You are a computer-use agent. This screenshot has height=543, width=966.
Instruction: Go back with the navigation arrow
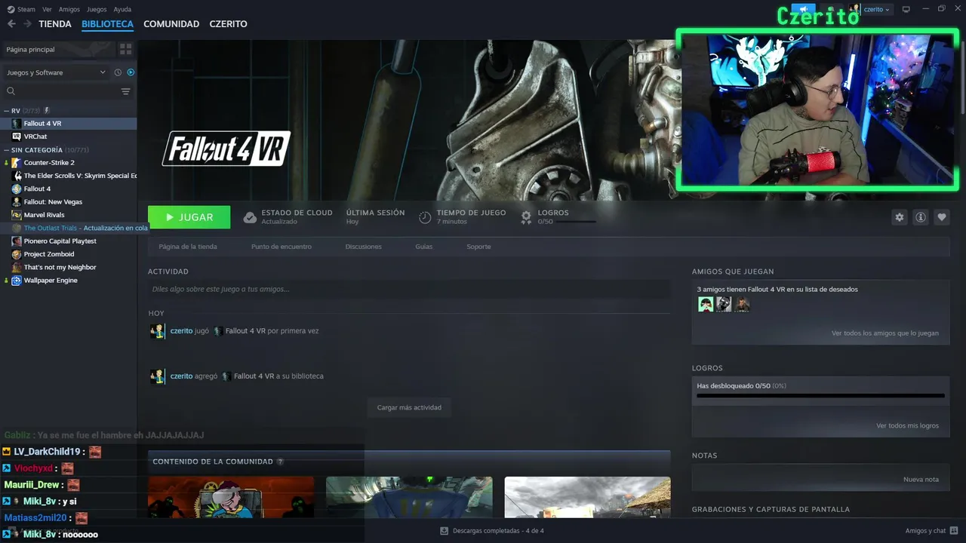click(11, 24)
